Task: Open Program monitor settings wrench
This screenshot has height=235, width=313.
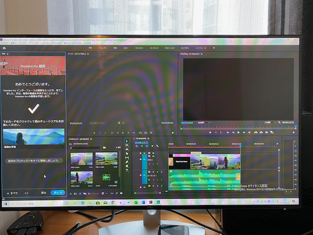Action: click(279, 122)
